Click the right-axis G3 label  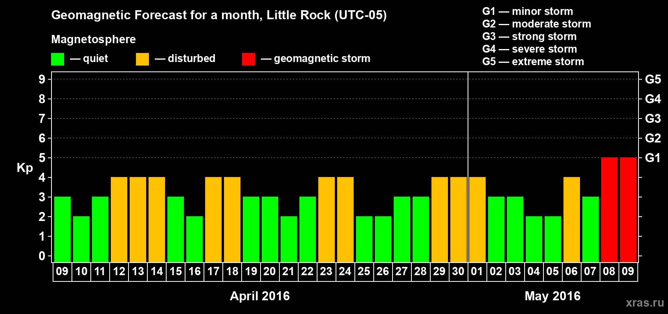coord(653,119)
